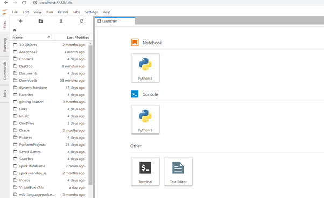Select the OneDrive folder

[49, 123]
